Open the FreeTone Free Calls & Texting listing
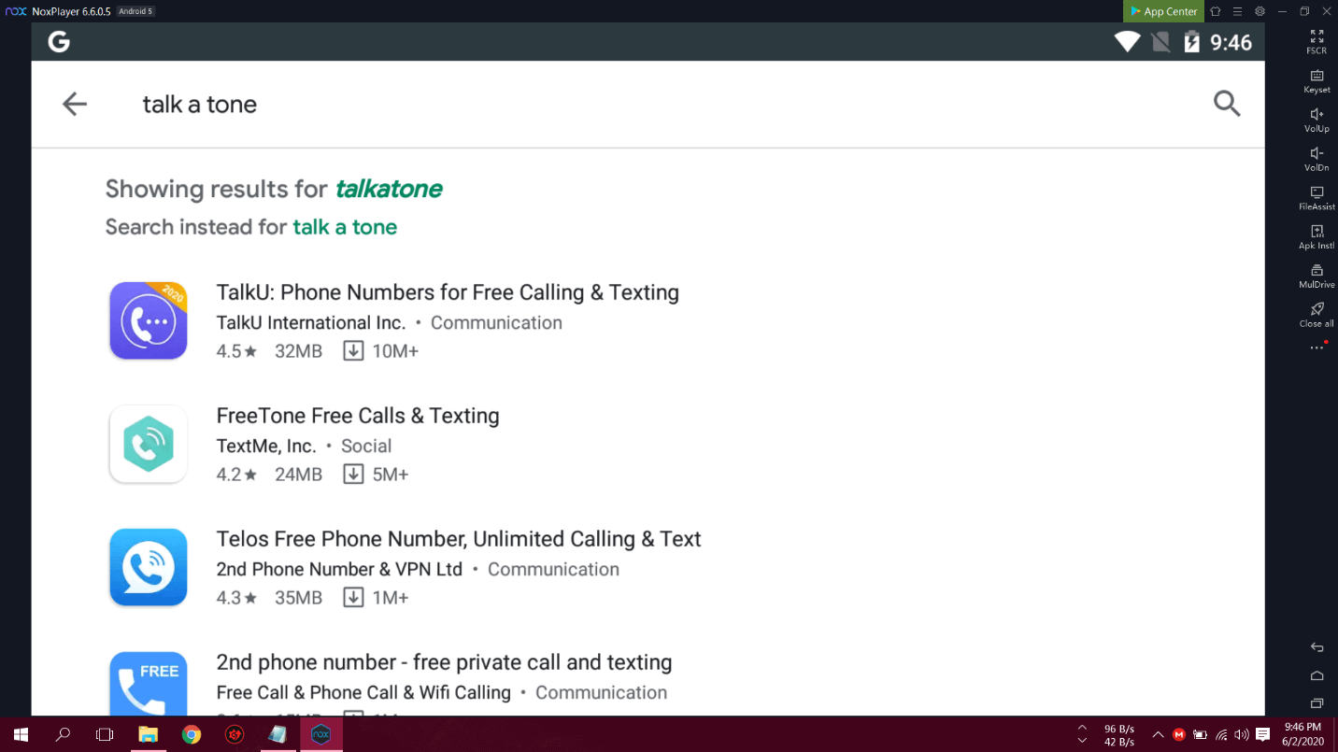 [358, 415]
